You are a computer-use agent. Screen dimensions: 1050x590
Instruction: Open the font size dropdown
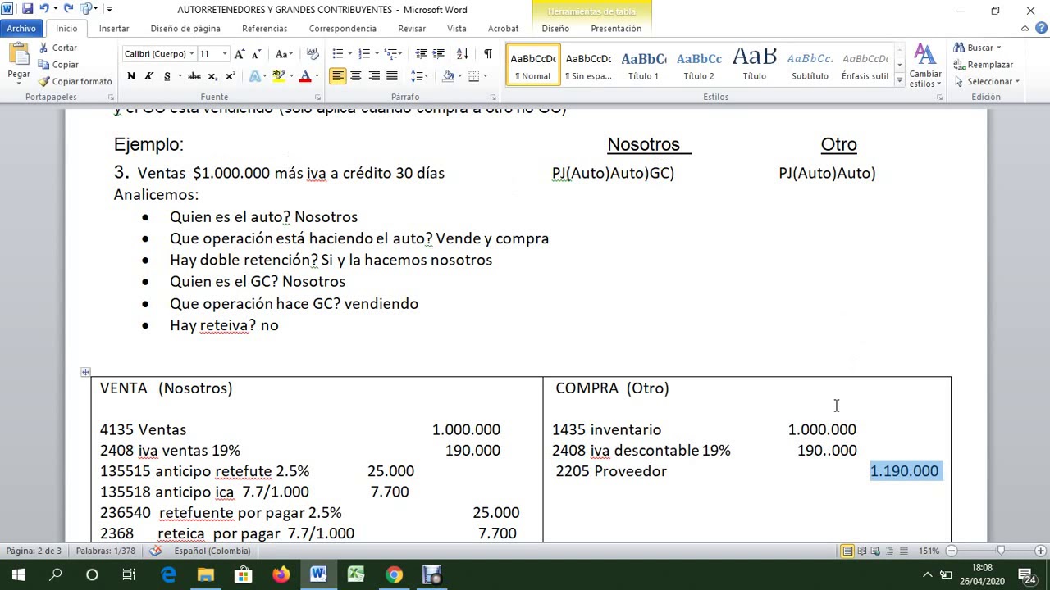click(x=225, y=54)
